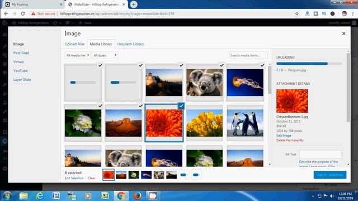Open File Explorer from the taskbar
The height and width of the screenshot is (201, 358).
[x=23, y=196]
